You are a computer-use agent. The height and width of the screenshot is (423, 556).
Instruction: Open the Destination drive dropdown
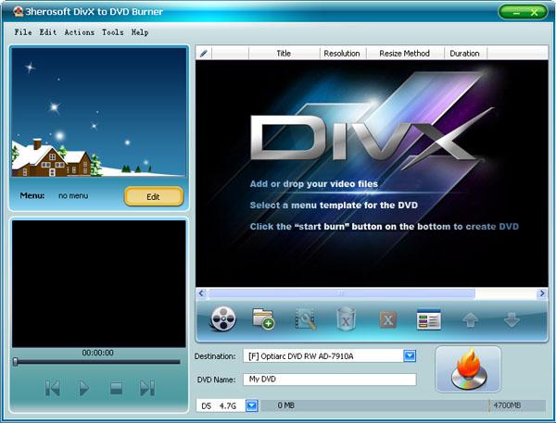[410, 356]
